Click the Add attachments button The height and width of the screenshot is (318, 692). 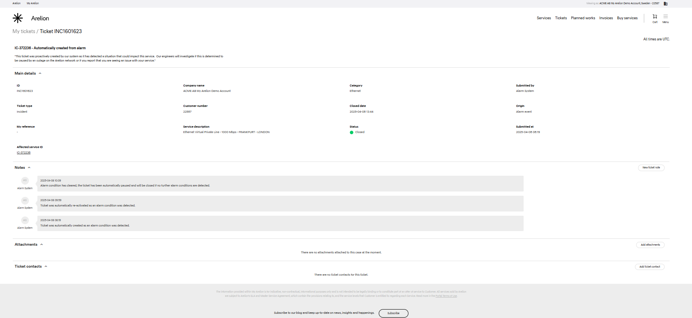[x=650, y=245]
